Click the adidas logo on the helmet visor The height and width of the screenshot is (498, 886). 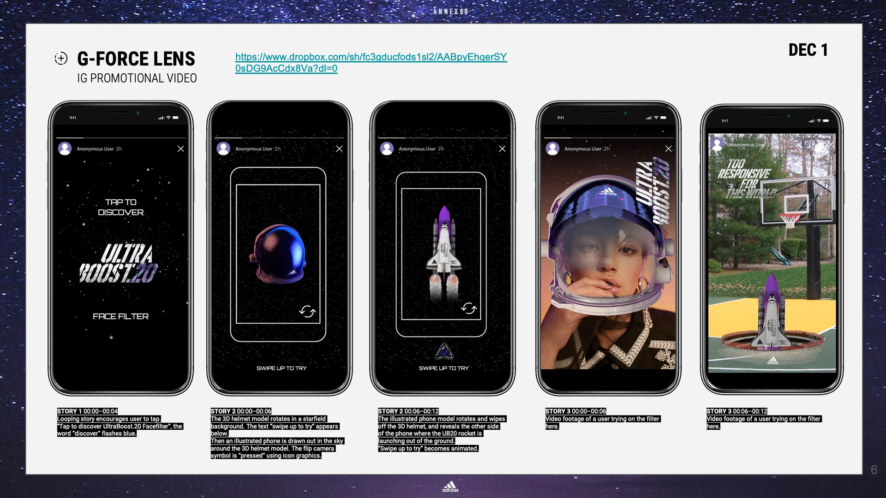coord(608,192)
